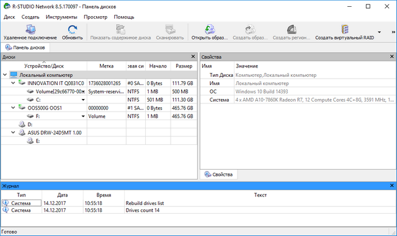
Task: Click the Имя column header in properties
Action: click(217, 66)
